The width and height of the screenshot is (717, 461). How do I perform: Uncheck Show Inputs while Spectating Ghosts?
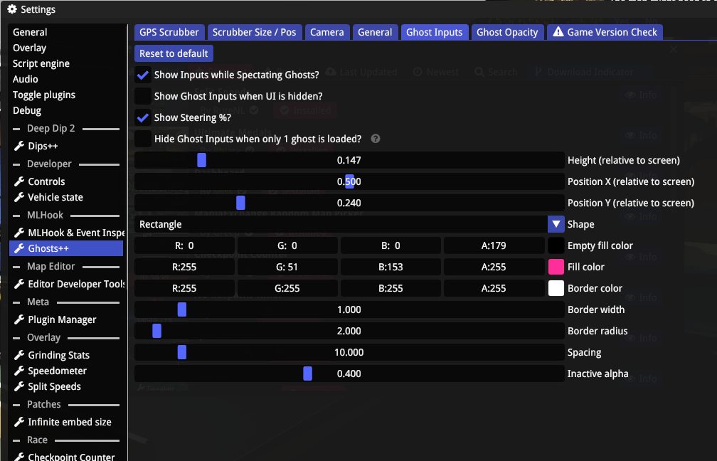[x=143, y=75]
